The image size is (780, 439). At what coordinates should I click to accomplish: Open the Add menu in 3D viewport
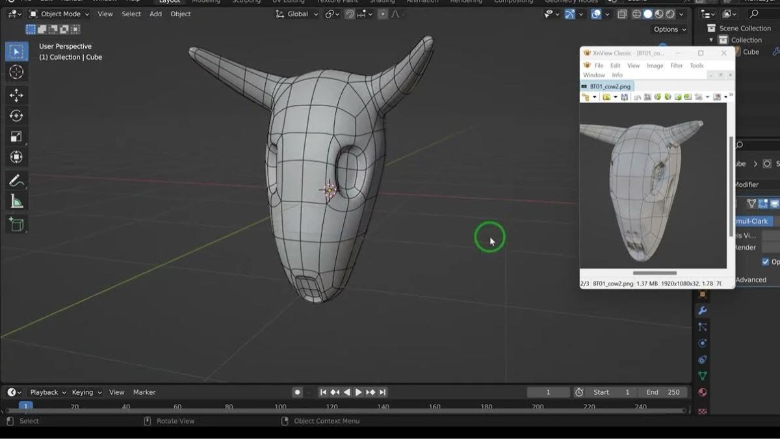(155, 14)
